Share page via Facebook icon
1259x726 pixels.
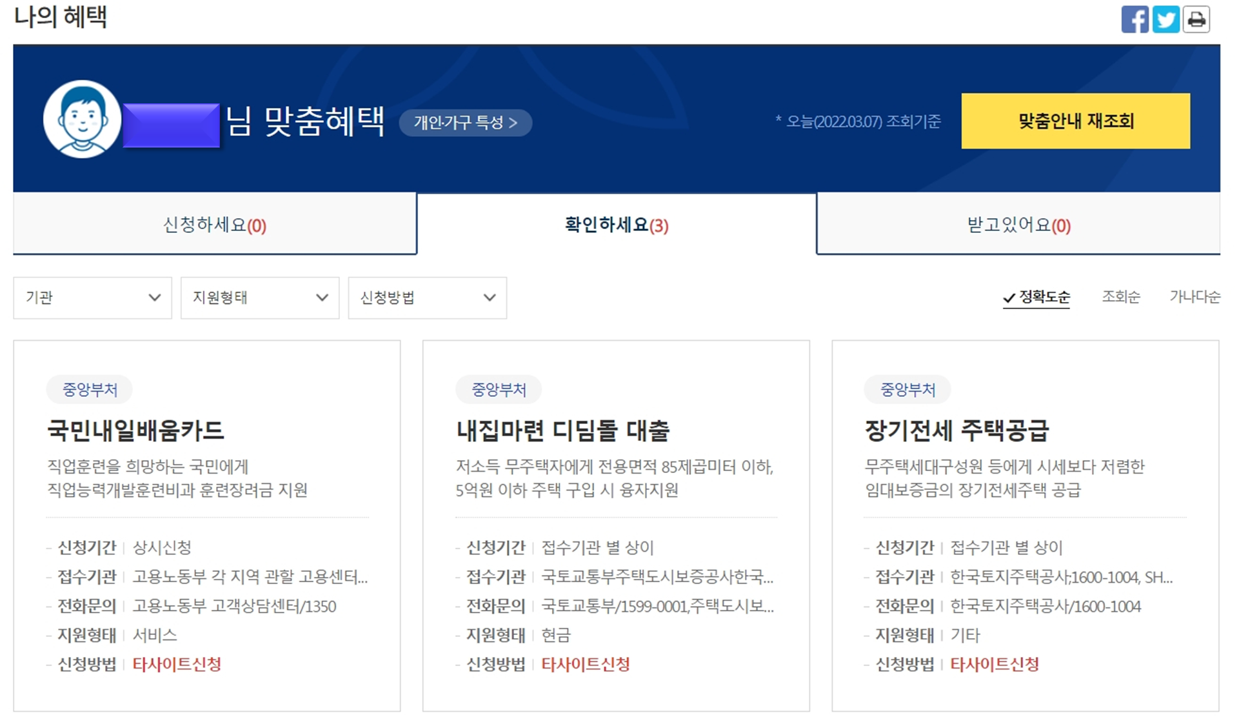pos(1135,19)
